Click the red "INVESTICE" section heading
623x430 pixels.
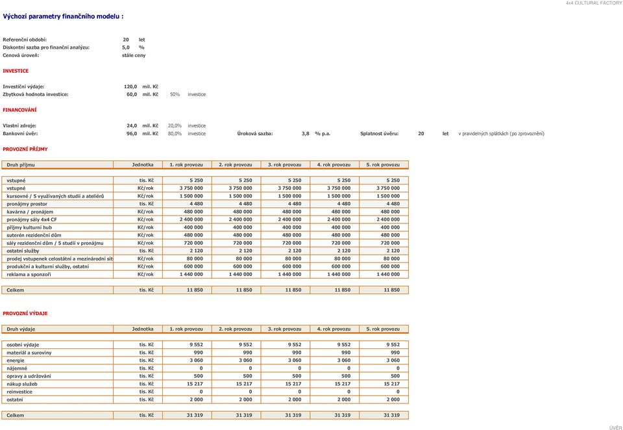click(16, 71)
